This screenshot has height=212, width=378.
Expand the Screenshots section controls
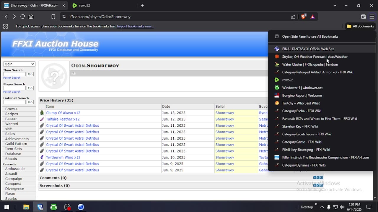tap(318, 185)
